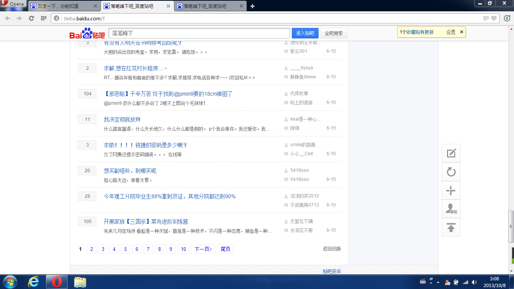The width and height of the screenshot is (514, 289).
Task: Open clock showing 3:08 2013/10/8
Action: click(x=494, y=282)
